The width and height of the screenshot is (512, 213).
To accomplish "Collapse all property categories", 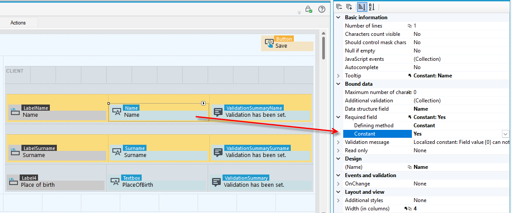I will [339, 7].
